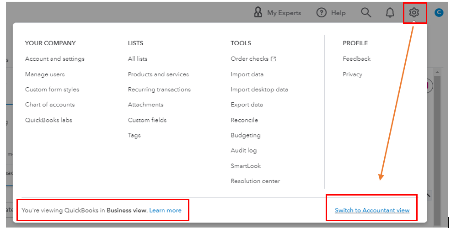This screenshot has width=451, height=233.
Task: Open the Settings gear icon
Action: tap(414, 13)
